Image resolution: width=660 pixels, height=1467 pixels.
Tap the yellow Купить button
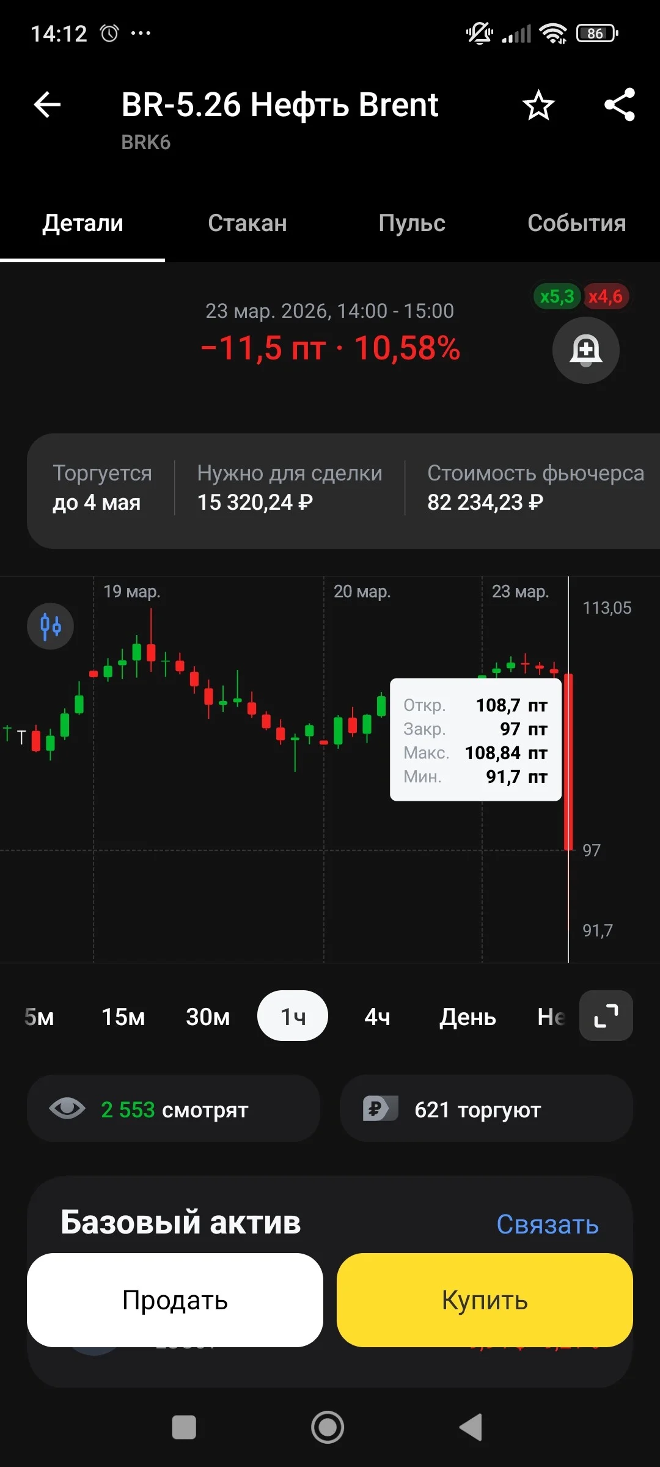point(485,1300)
